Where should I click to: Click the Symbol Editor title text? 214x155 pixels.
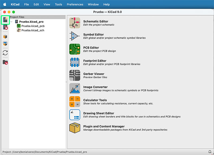point(93,35)
